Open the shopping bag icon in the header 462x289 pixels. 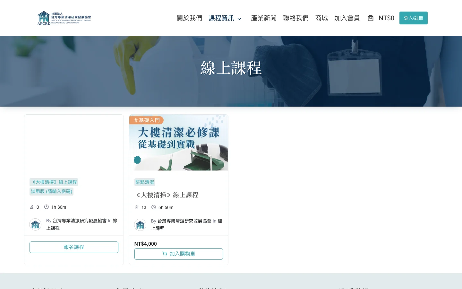pos(371,18)
